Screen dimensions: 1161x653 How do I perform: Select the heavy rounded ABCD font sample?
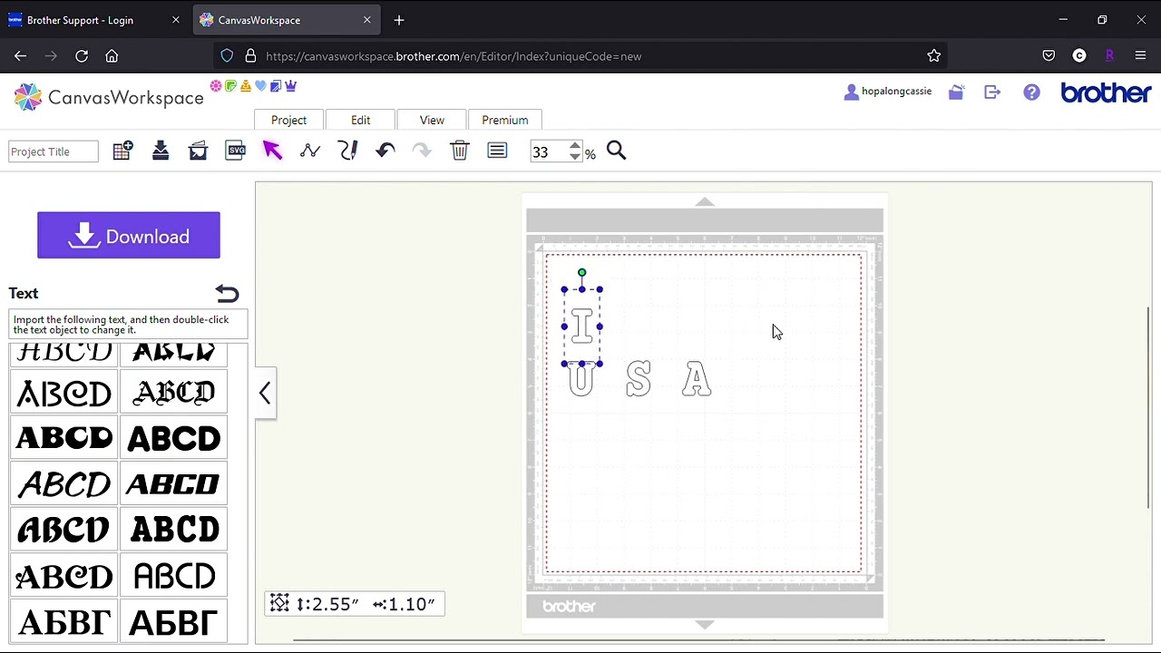(x=174, y=530)
